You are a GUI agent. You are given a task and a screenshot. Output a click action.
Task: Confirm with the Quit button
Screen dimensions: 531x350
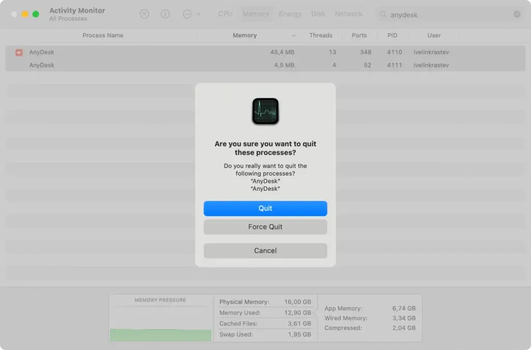point(265,208)
